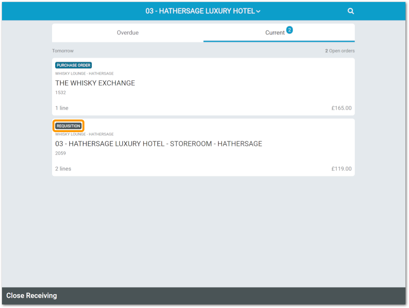Open the Storeroom - Hathersage requisition title
409x308 pixels.
[159, 144]
